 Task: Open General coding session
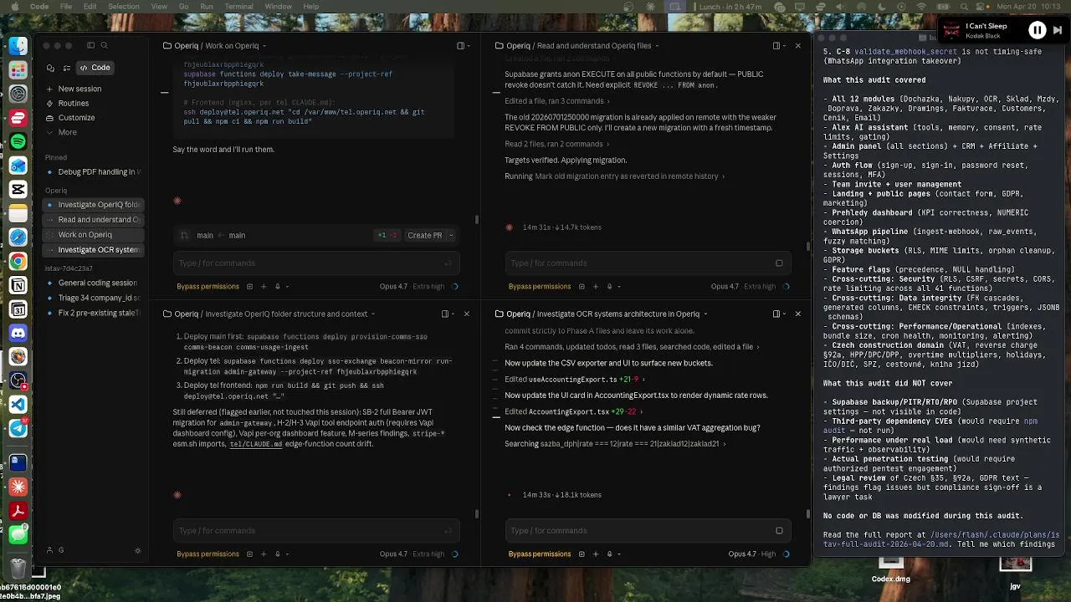point(94,283)
